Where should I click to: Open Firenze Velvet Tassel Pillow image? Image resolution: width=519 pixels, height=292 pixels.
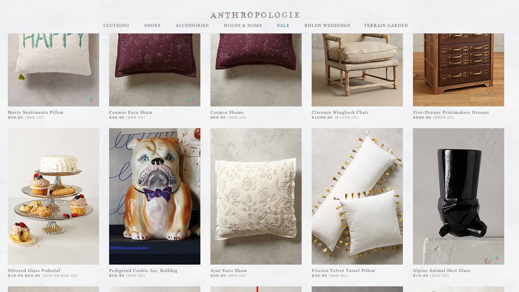[357, 196]
